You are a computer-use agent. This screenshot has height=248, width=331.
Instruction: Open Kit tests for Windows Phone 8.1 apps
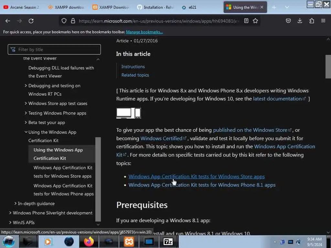coord(202,185)
